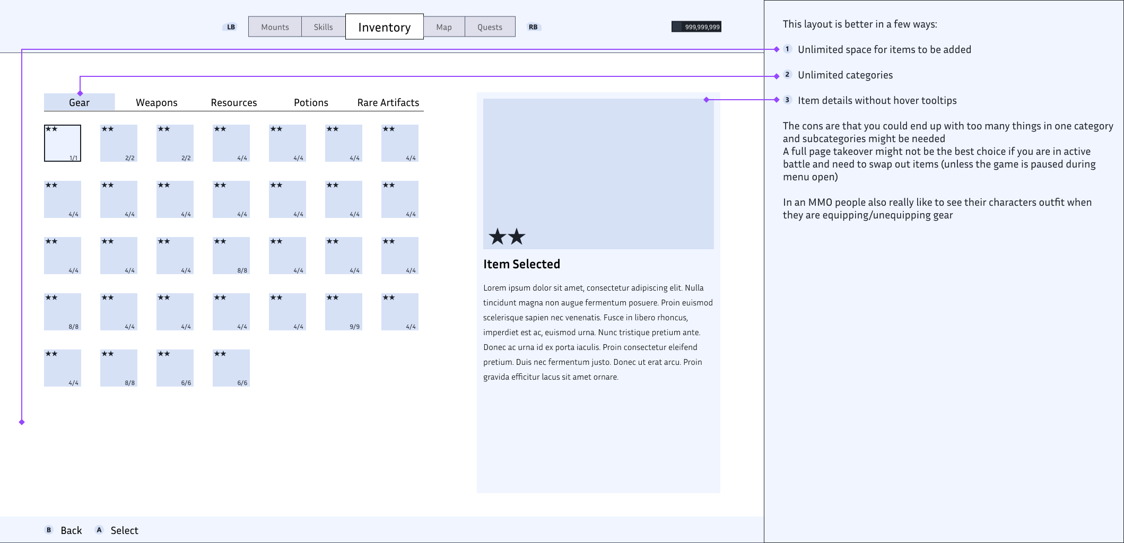This screenshot has height=543, width=1124.
Task: Click annotation marker number 1
Action: [x=787, y=49]
